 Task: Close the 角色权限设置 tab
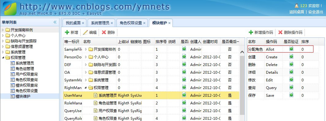(144, 23)
